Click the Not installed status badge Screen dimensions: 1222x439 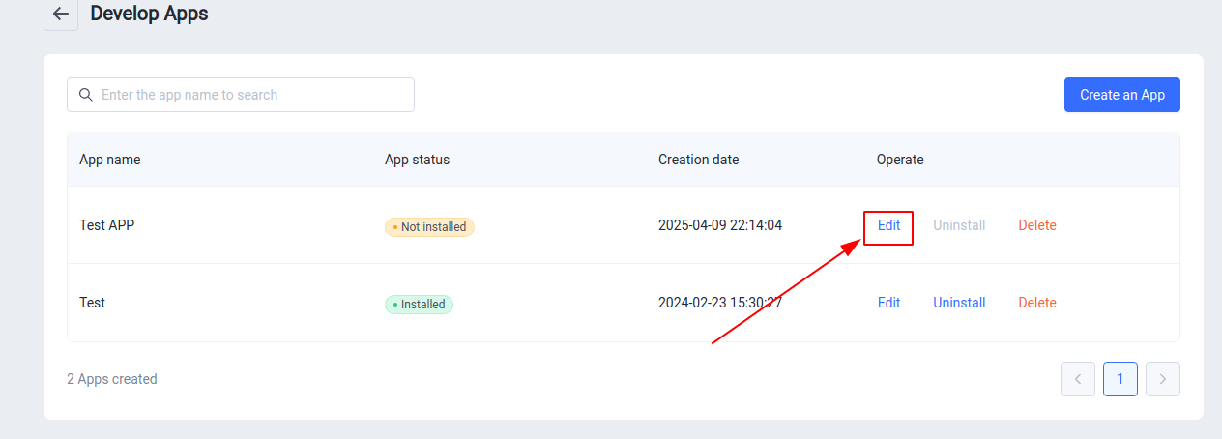429,227
